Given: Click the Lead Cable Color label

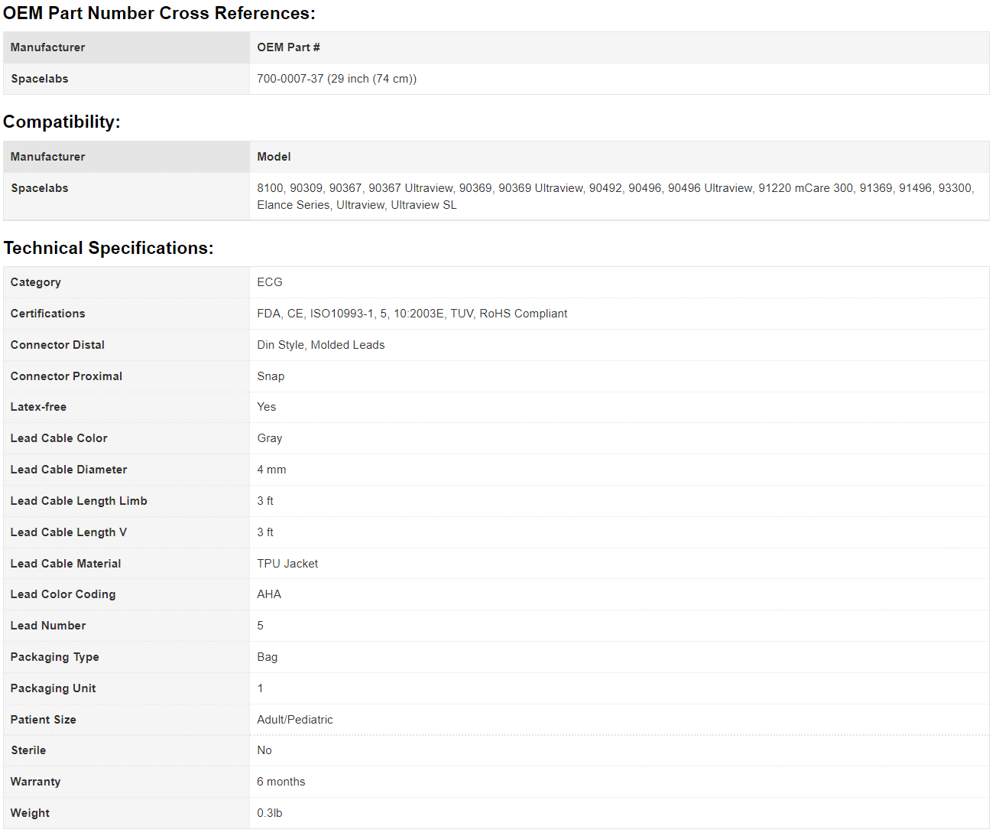Looking at the screenshot, I should (x=59, y=438).
